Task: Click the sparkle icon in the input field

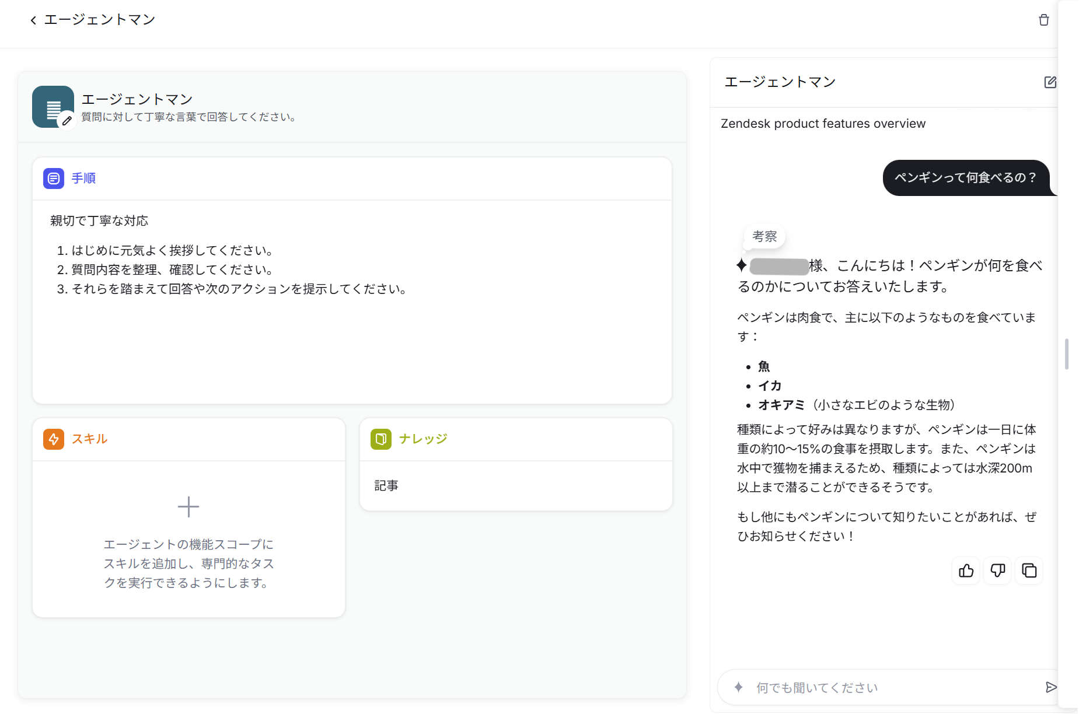Action: click(739, 687)
